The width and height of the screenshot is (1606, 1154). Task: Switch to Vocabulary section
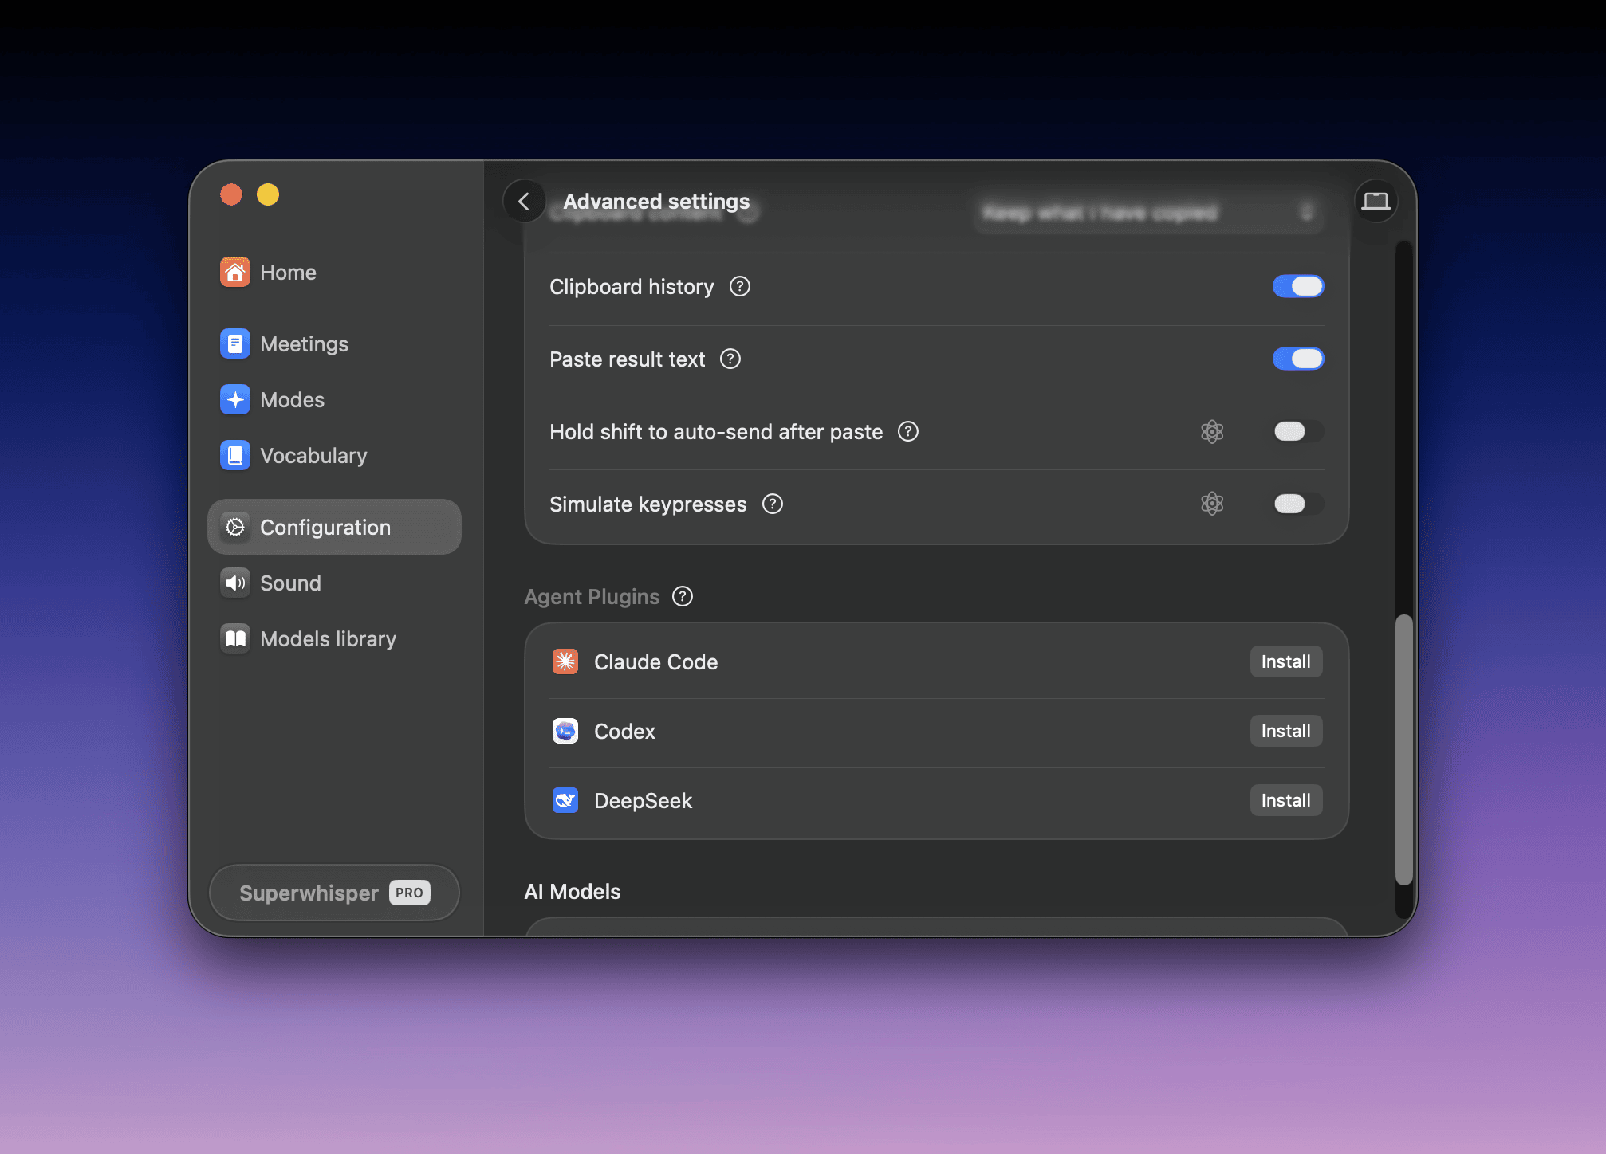[334, 456]
